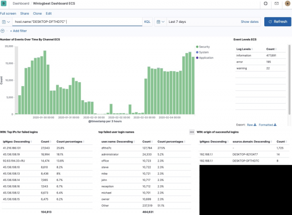Open the saved query menu
The height and width of the screenshot is (215, 292).
tap(5, 22)
